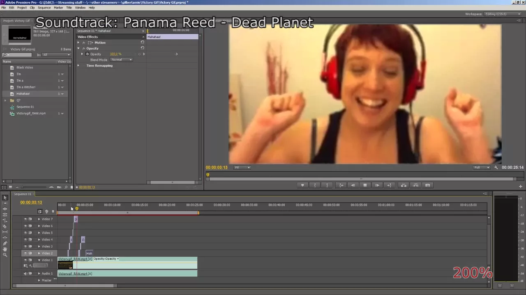Expand Time Remapping properties
The height and width of the screenshot is (295, 526).
78,66
